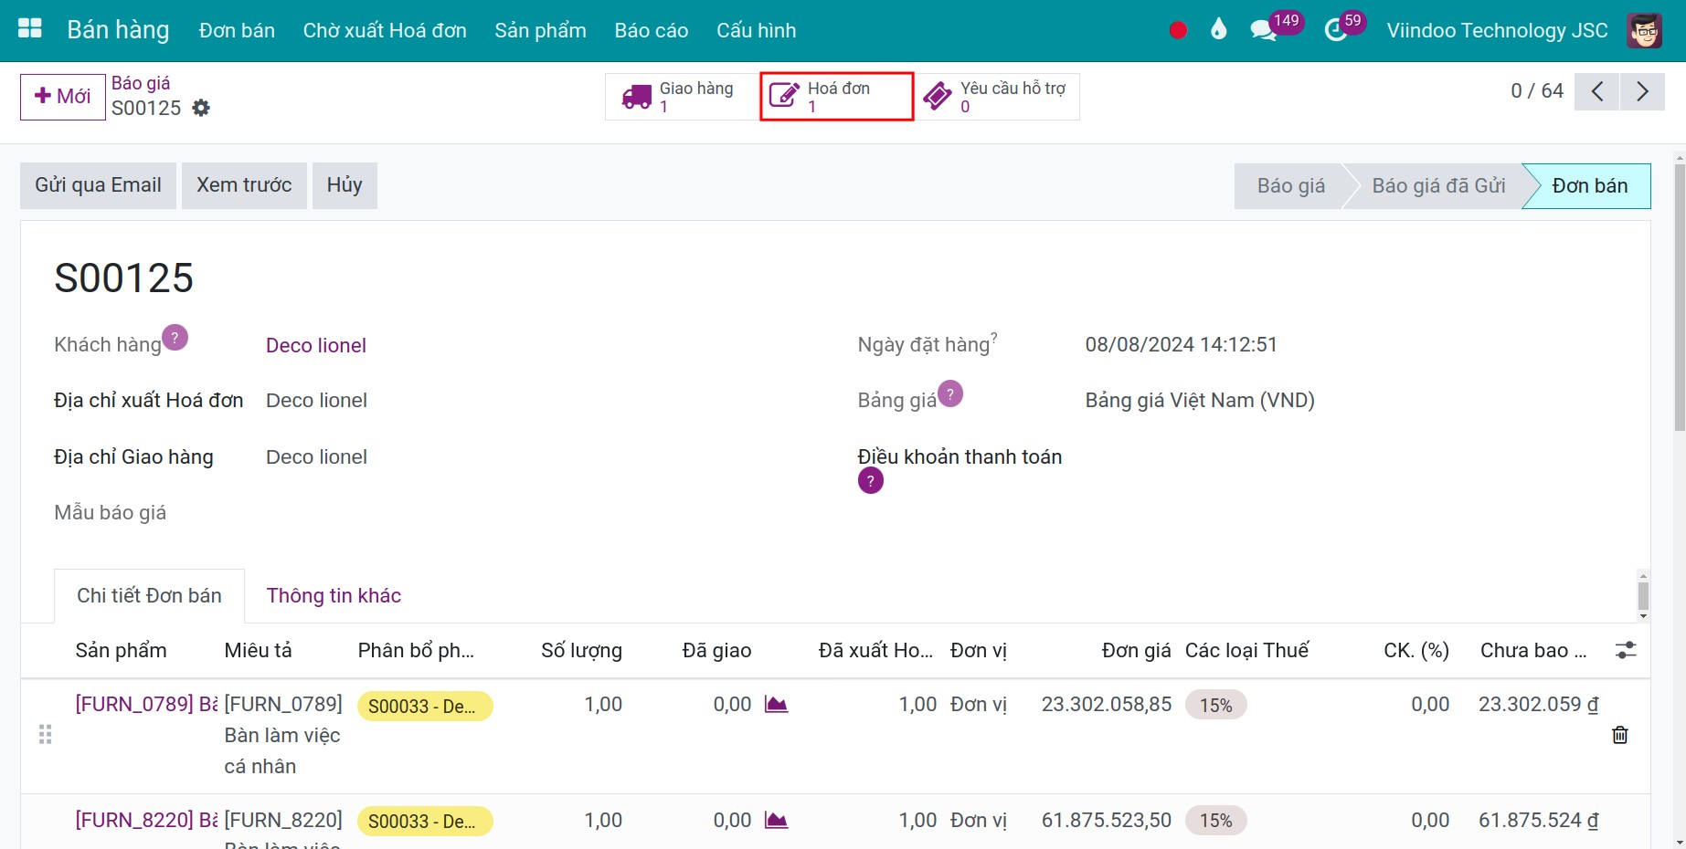Go to the previous record arrow
The width and height of the screenshot is (1686, 849).
point(1597,91)
